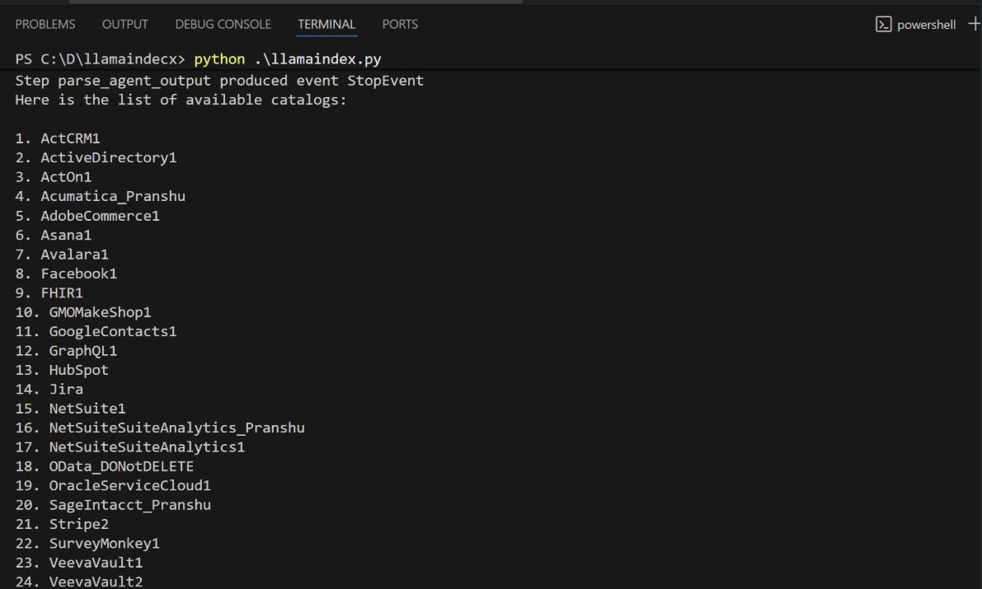Switch to the PROBLEMS tab

point(45,24)
